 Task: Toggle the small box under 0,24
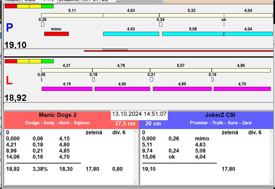coord(161,25)
